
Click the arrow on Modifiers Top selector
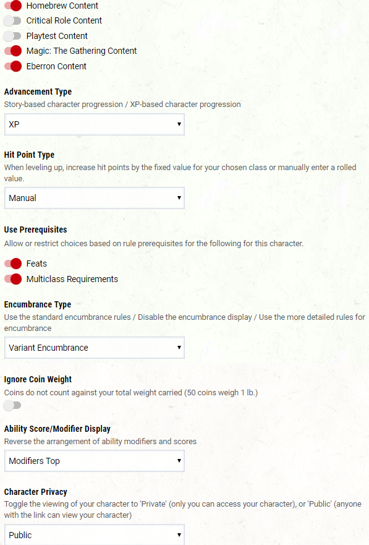pyautogui.click(x=179, y=460)
